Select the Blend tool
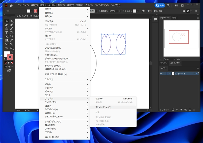Viewport: 203px width, 143px height. [x=11, y=44]
